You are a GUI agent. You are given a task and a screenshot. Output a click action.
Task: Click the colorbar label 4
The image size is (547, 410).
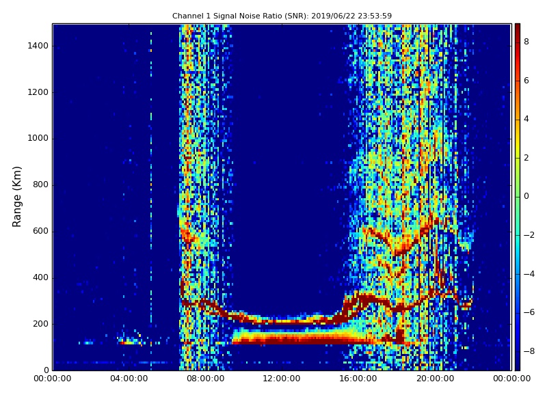pos(526,119)
